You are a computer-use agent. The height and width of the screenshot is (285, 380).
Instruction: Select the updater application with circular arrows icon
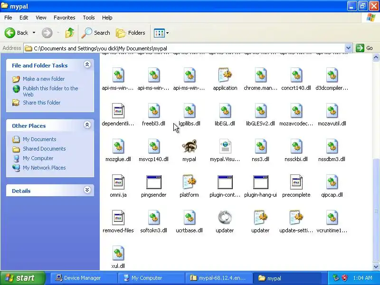click(x=225, y=218)
